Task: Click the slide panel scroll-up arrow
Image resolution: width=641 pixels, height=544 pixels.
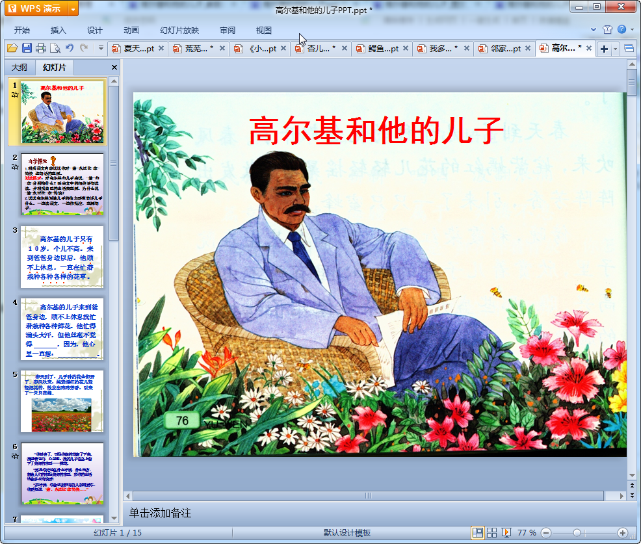Action: [x=114, y=81]
